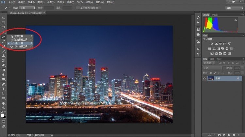Select the Type tool in the toolbar

tap(4, 89)
